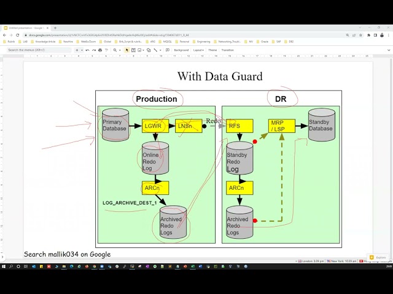
Task: Open the Line type dropdown arrow
Action: (x=160, y=50)
